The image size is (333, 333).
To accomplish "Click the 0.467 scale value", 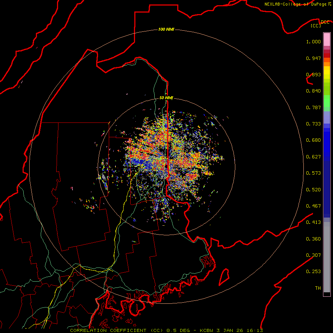I will click(x=313, y=206).
